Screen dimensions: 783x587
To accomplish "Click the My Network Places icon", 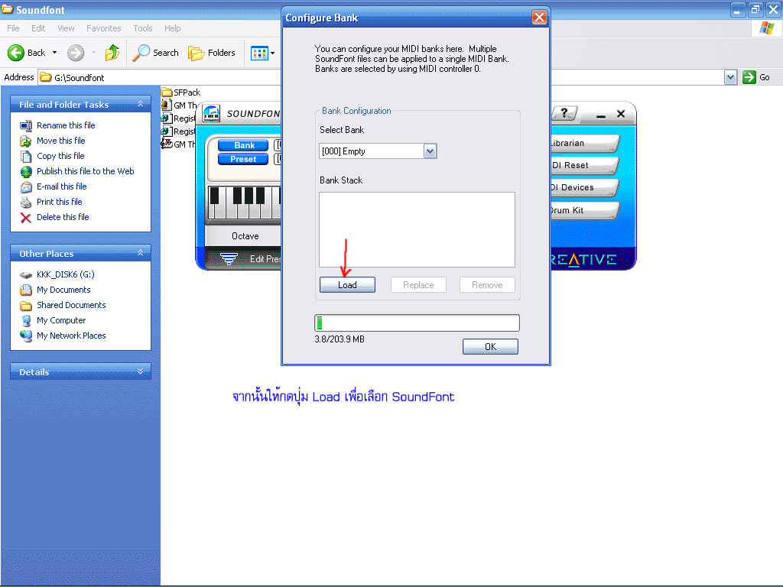I will click(x=26, y=336).
